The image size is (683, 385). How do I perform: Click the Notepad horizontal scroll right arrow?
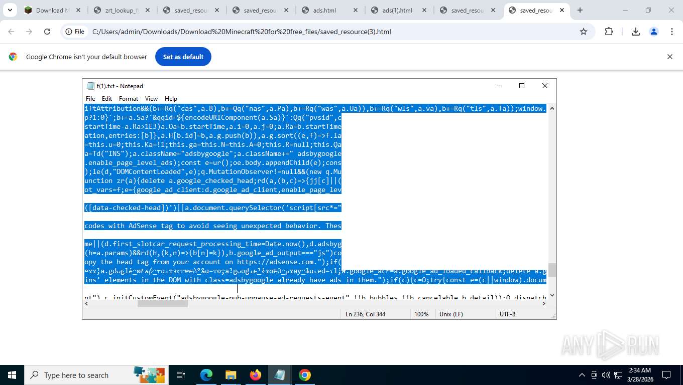pyautogui.click(x=543, y=304)
